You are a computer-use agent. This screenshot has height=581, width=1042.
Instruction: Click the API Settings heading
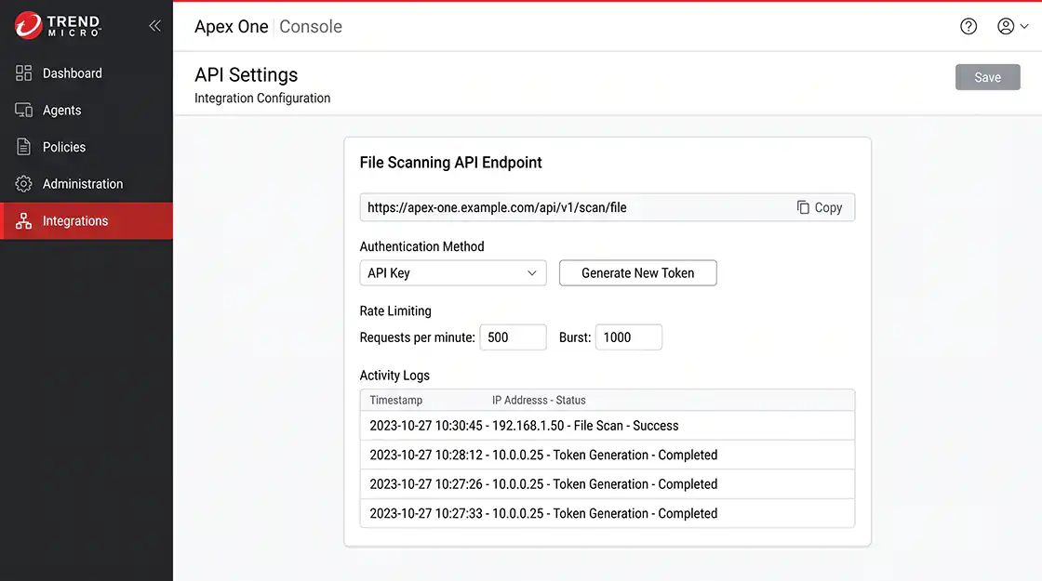coord(246,75)
